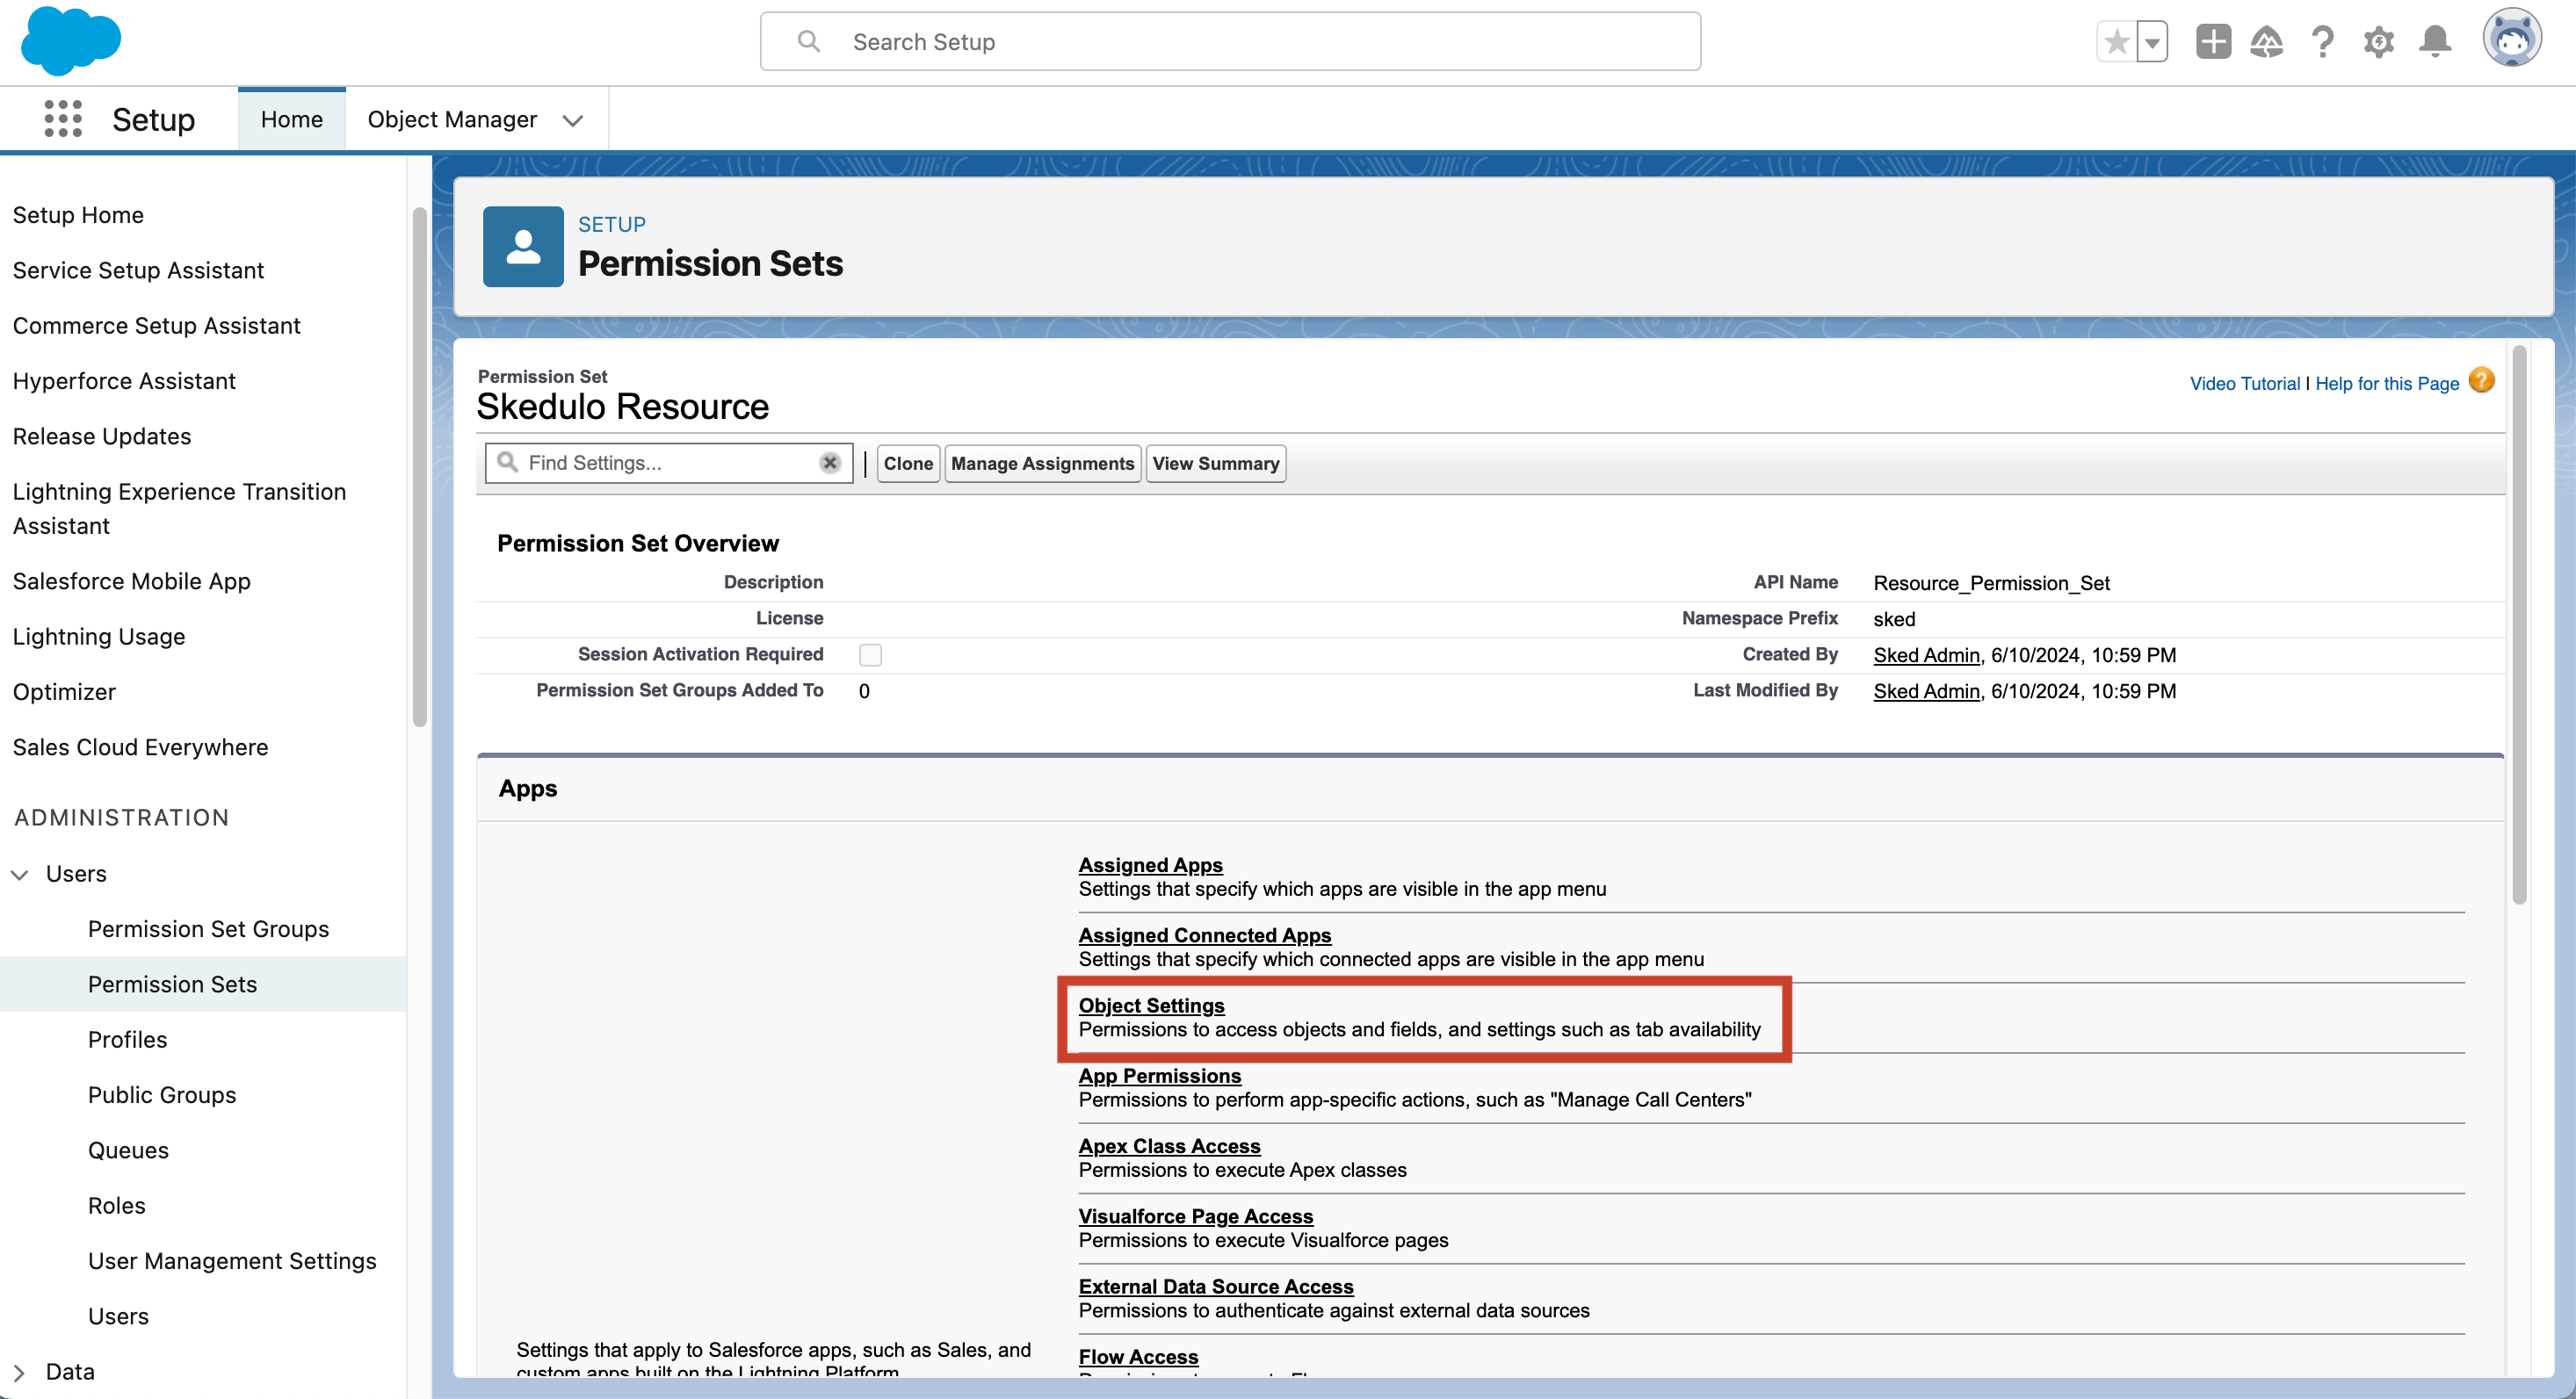Open Queues in sidebar
The image size is (2576, 1399).
128,1150
